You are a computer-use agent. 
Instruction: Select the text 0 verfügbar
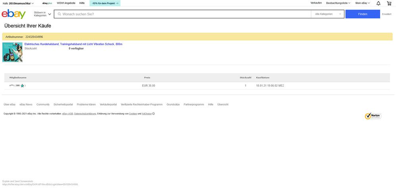(x=76, y=48)
